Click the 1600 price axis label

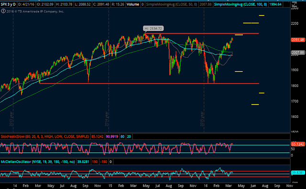[x=295, y=117]
